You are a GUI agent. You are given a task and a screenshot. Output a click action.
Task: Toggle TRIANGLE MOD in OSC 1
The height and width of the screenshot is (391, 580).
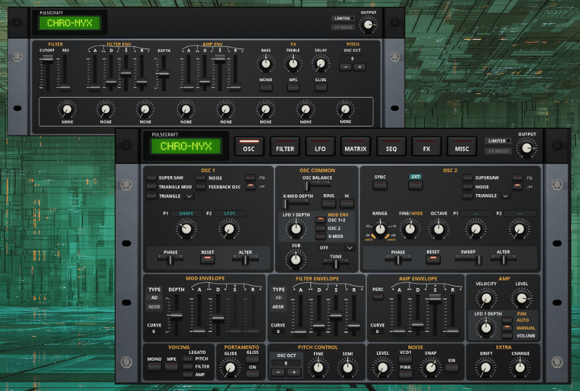click(x=152, y=187)
